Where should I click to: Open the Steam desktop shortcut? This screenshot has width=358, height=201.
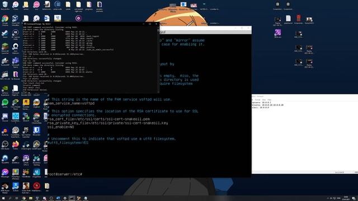coord(5,33)
